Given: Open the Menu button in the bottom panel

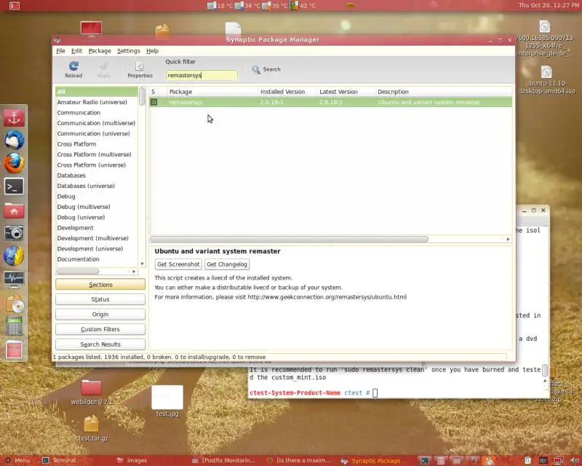Looking at the screenshot, I should pyautogui.click(x=17, y=460).
